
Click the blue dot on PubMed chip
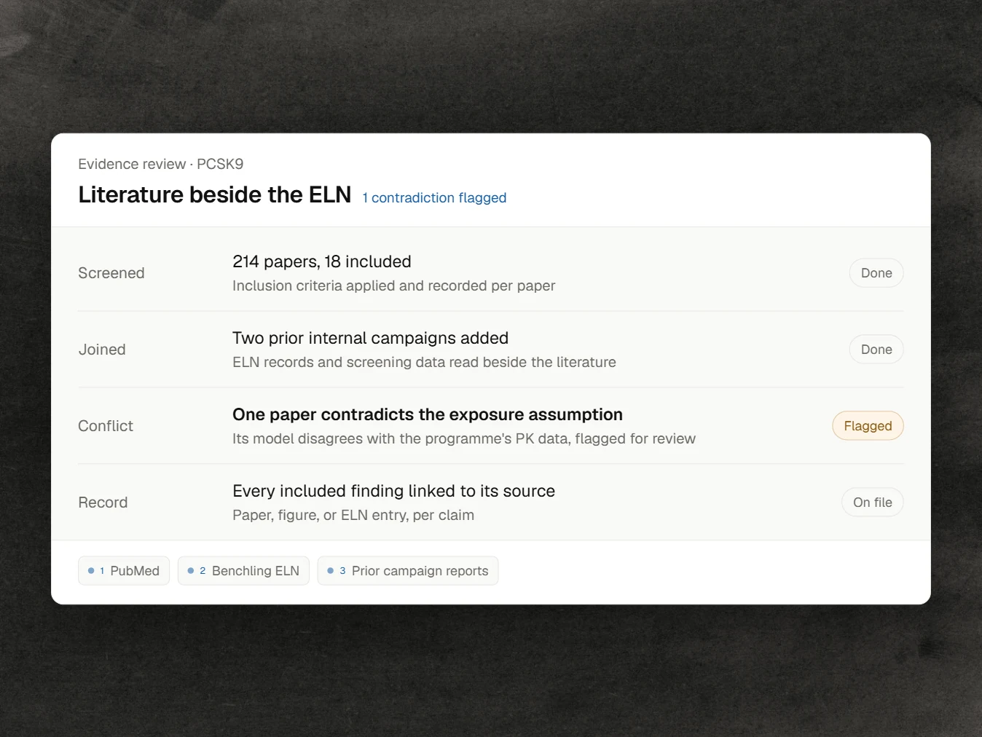[x=91, y=571]
